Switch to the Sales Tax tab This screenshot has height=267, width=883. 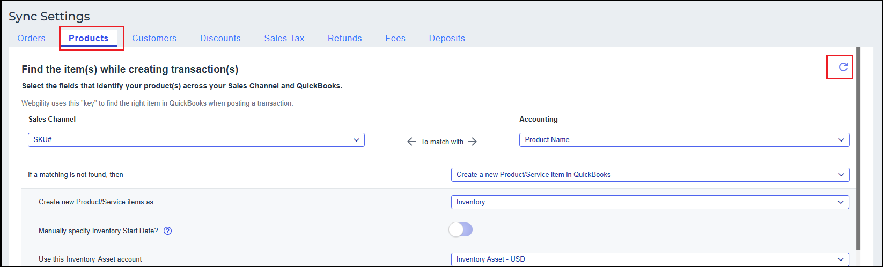[284, 39]
